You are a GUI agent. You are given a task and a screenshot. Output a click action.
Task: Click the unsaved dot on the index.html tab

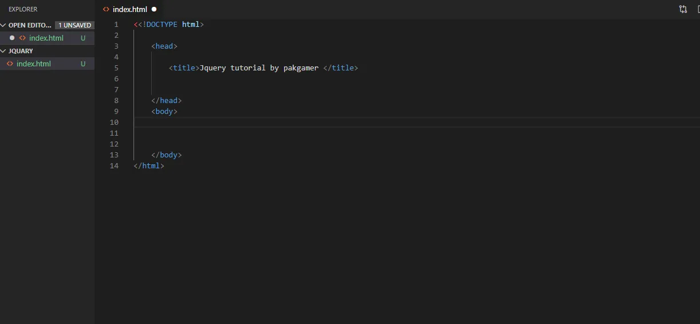(x=154, y=9)
